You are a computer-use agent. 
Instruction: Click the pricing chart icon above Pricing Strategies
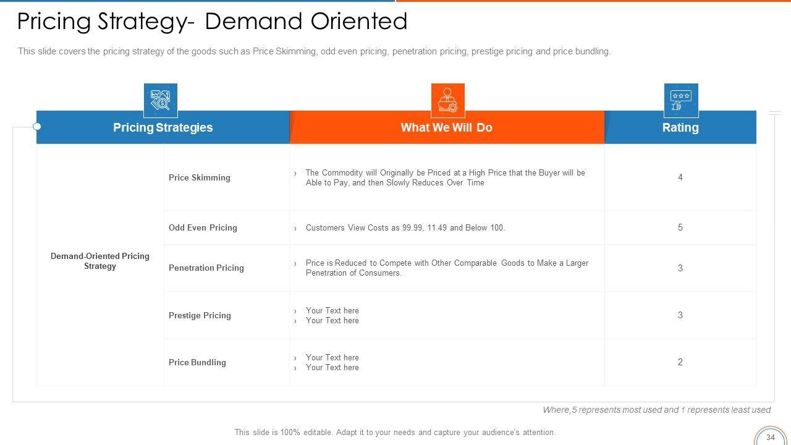tap(161, 100)
